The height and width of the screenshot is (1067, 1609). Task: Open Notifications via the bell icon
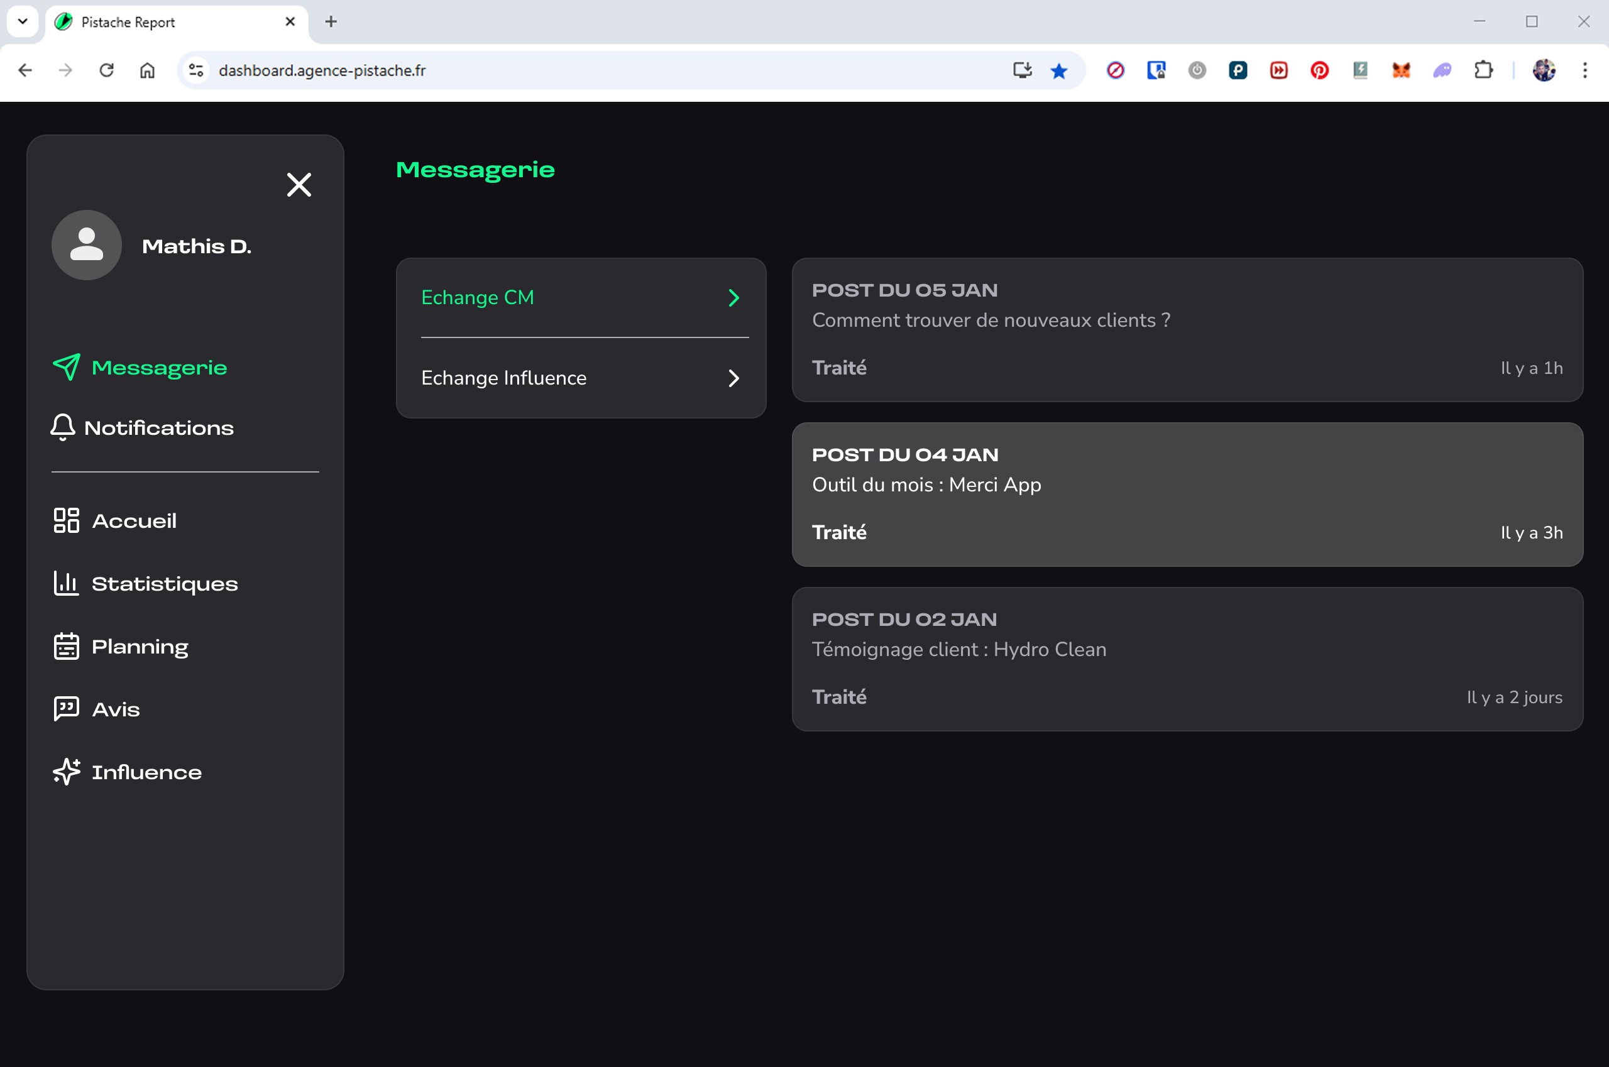point(63,427)
